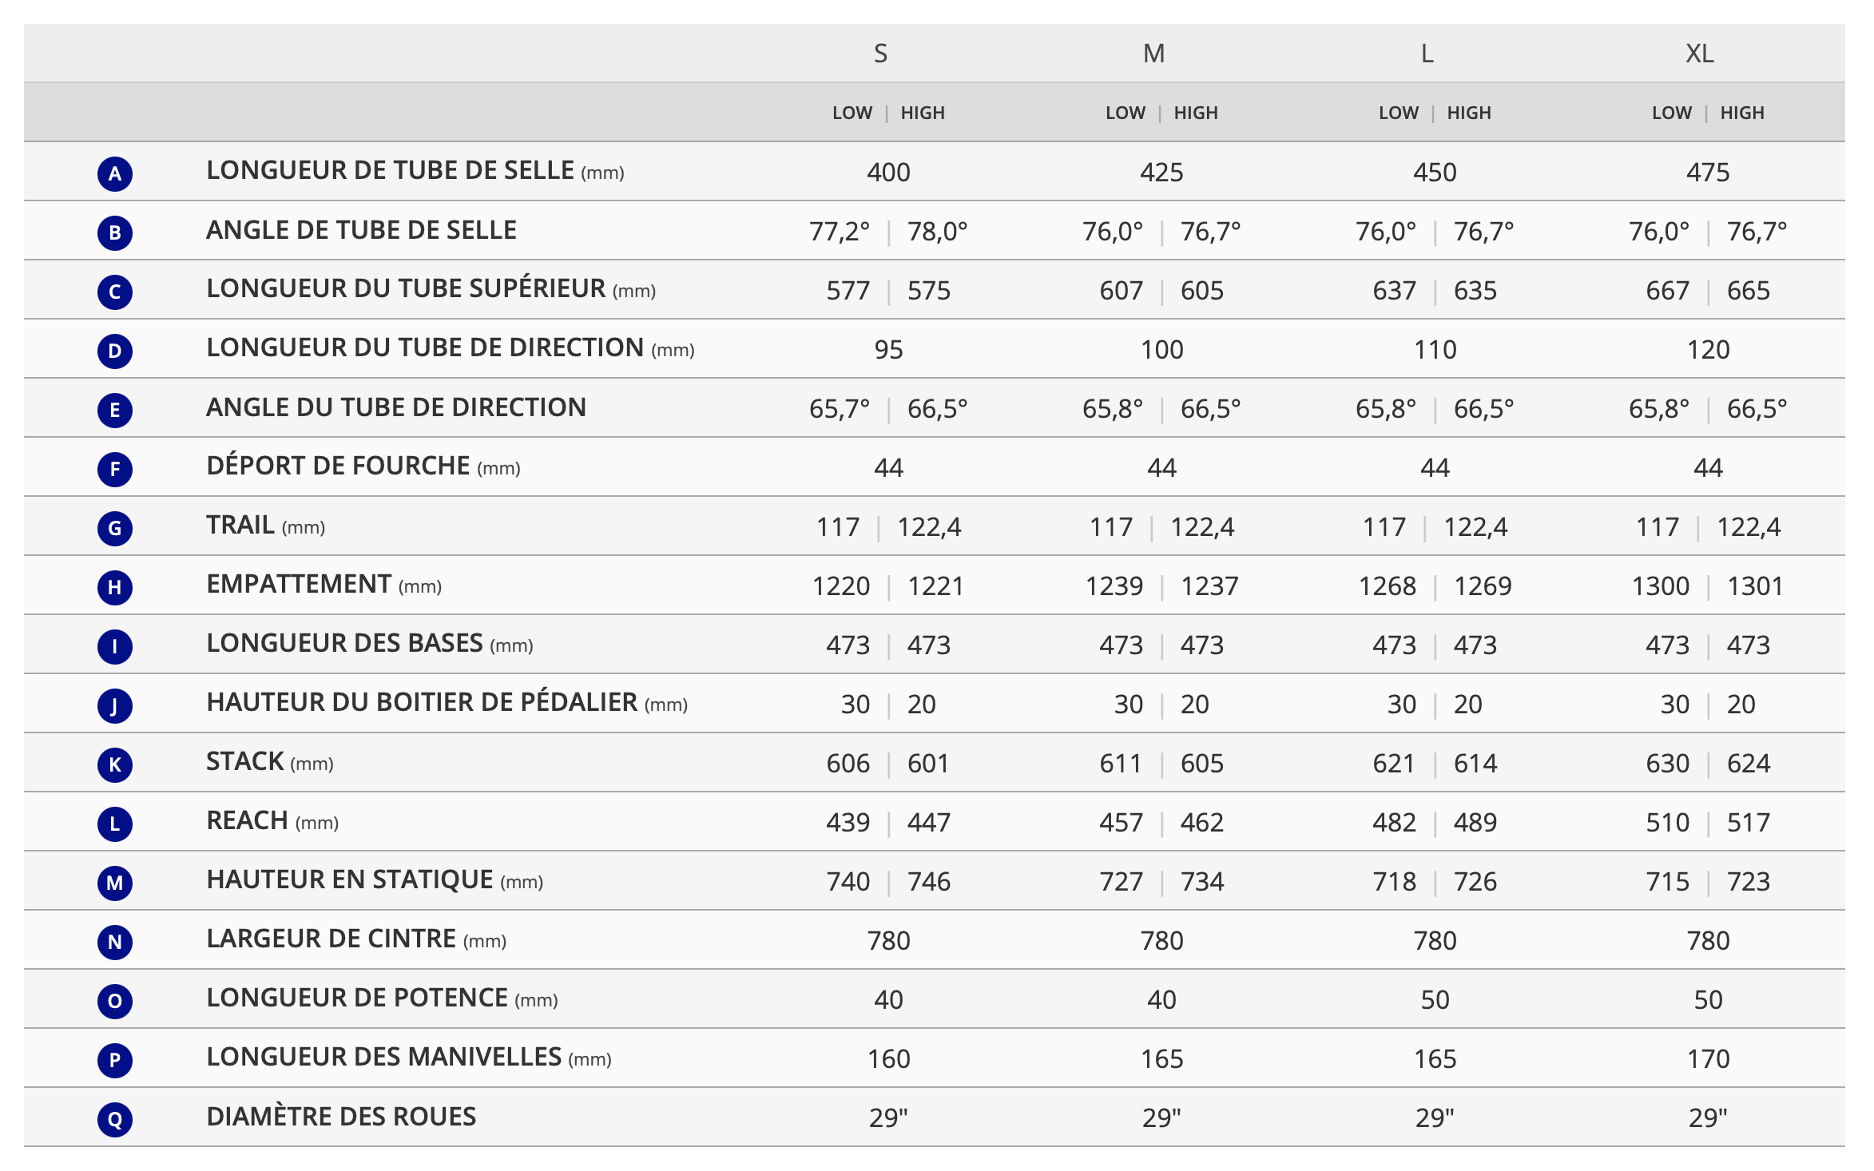Click the HIGH label under size L

click(1468, 113)
